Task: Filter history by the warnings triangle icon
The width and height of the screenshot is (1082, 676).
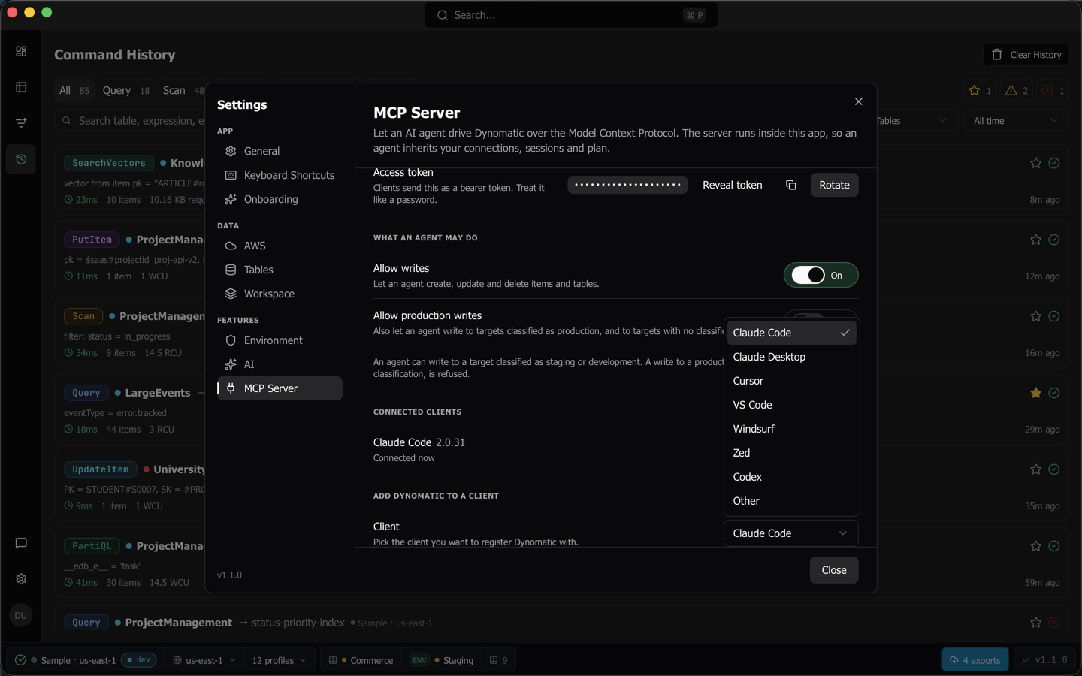Action: click(x=1017, y=91)
